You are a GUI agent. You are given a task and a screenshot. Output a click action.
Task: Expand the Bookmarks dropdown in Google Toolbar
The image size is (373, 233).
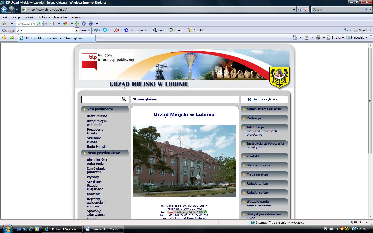147,30
